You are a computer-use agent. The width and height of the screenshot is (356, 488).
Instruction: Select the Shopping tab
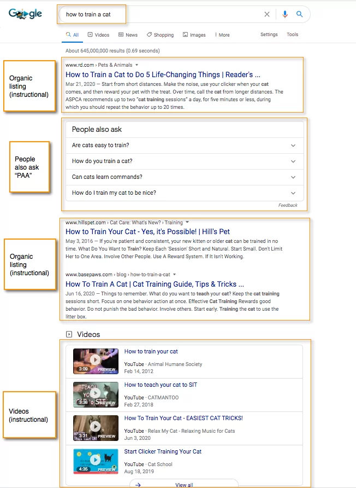click(160, 35)
